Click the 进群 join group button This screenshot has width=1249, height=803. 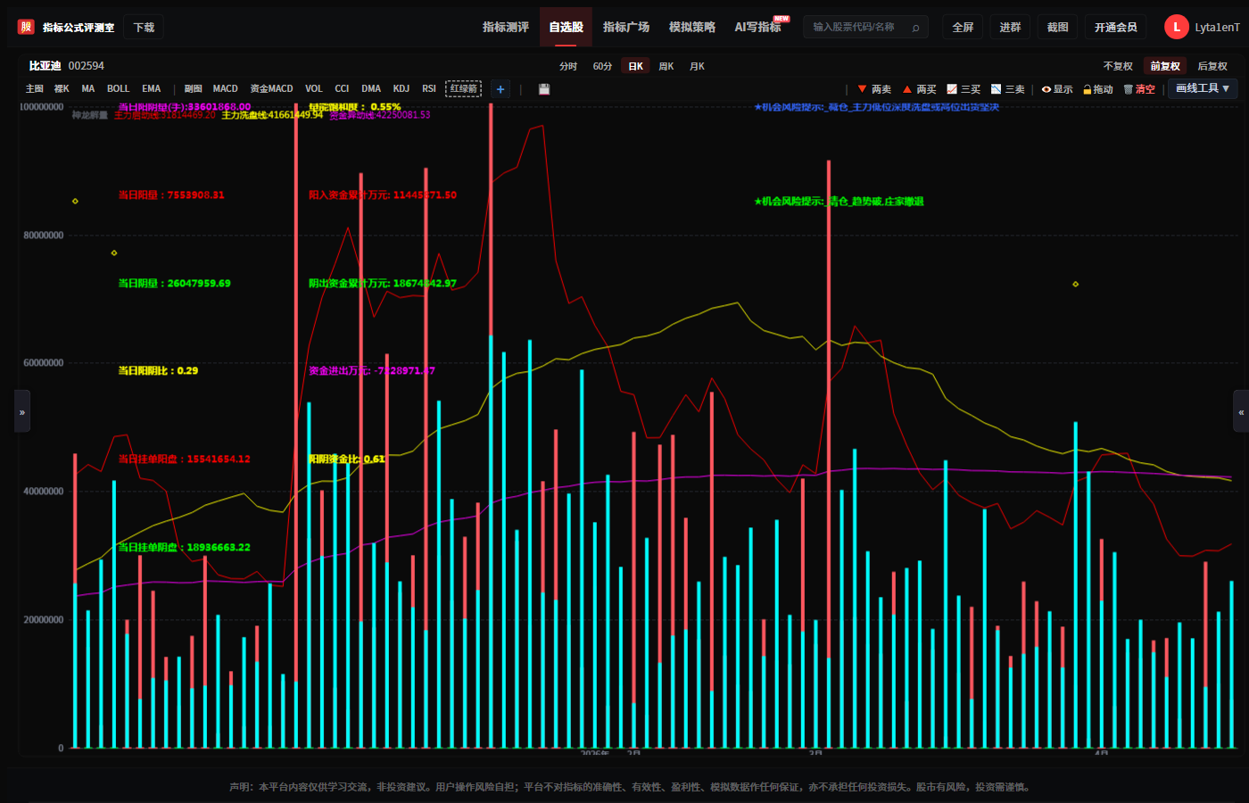(x=1010, y=28)
